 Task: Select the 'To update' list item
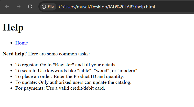click(73, 82)
